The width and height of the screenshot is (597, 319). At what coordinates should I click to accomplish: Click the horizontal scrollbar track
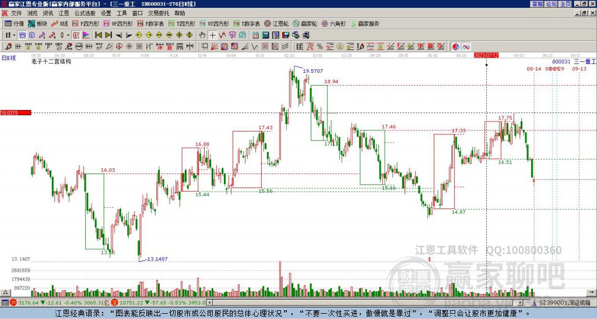(366, 303)
